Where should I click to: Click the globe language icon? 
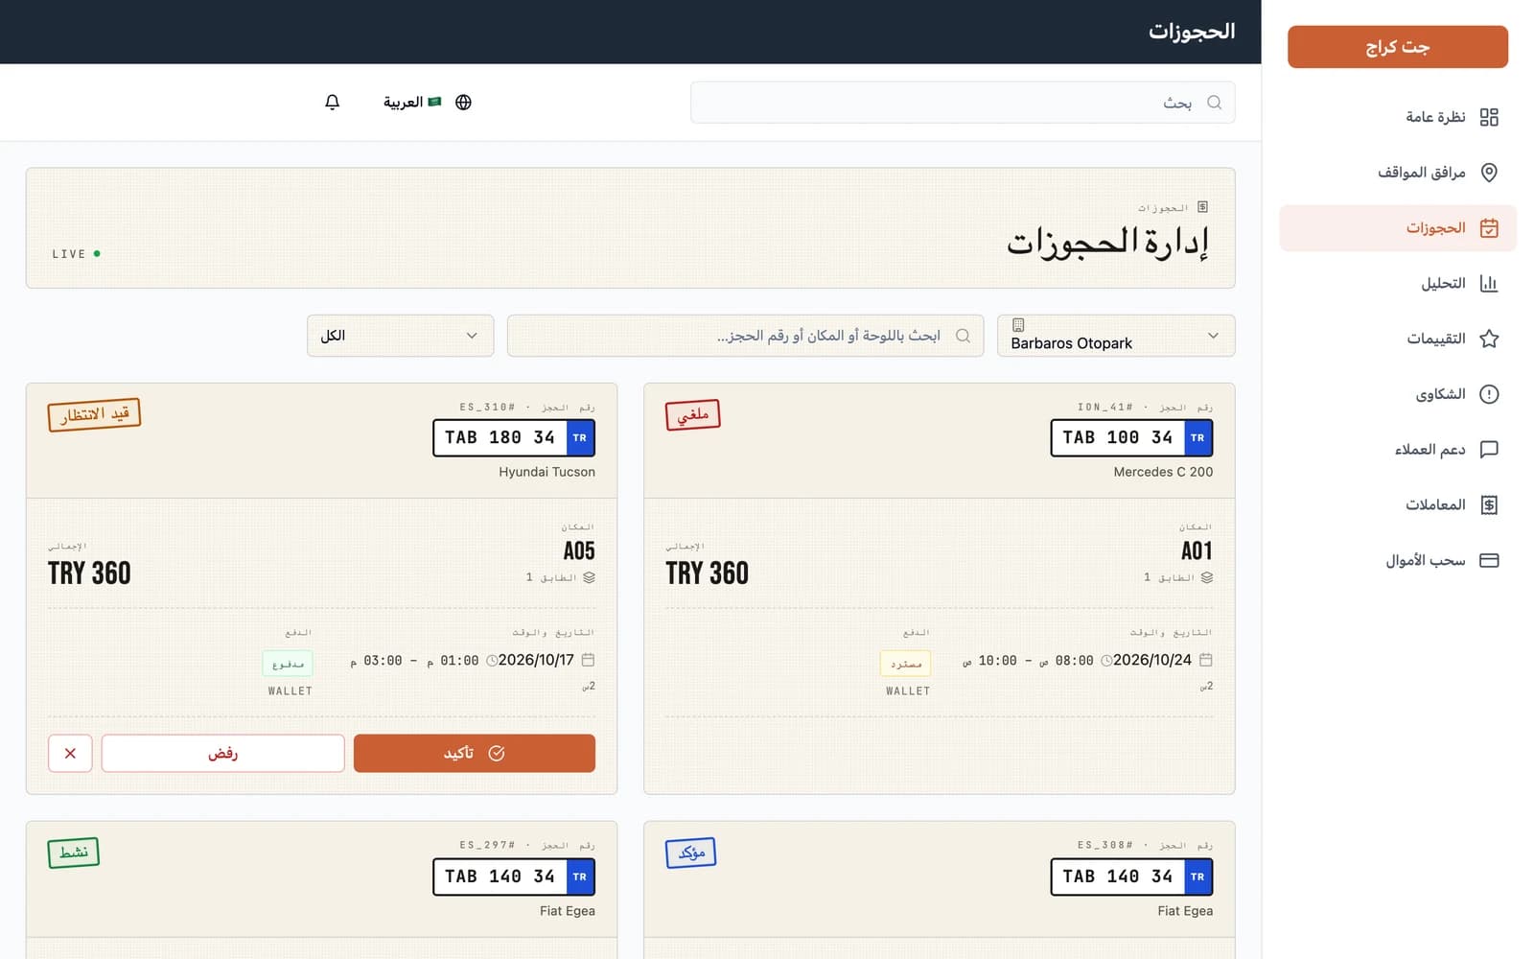tap(463, 102)
